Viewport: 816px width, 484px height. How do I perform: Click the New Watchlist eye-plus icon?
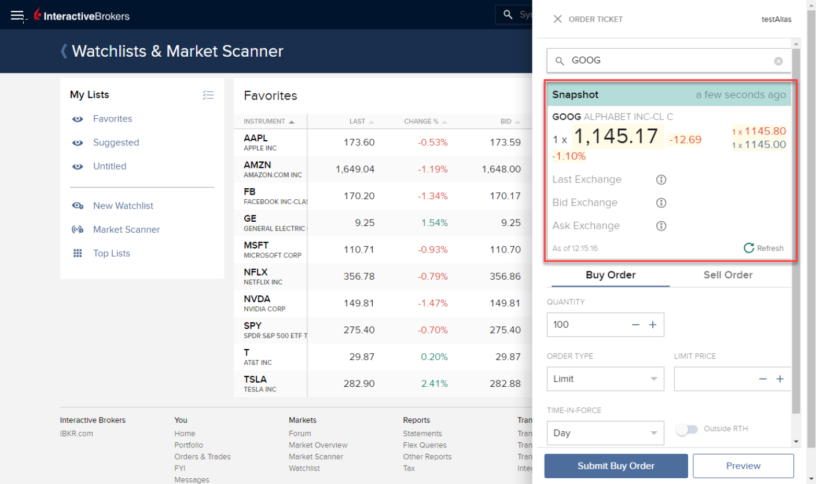(x=78, y=206)
